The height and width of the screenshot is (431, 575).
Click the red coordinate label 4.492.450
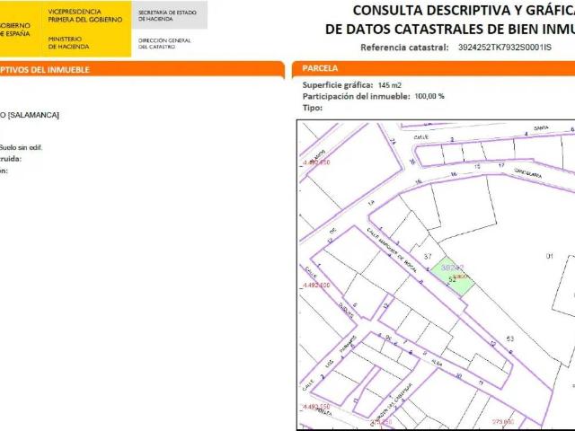tap(316, 163)
